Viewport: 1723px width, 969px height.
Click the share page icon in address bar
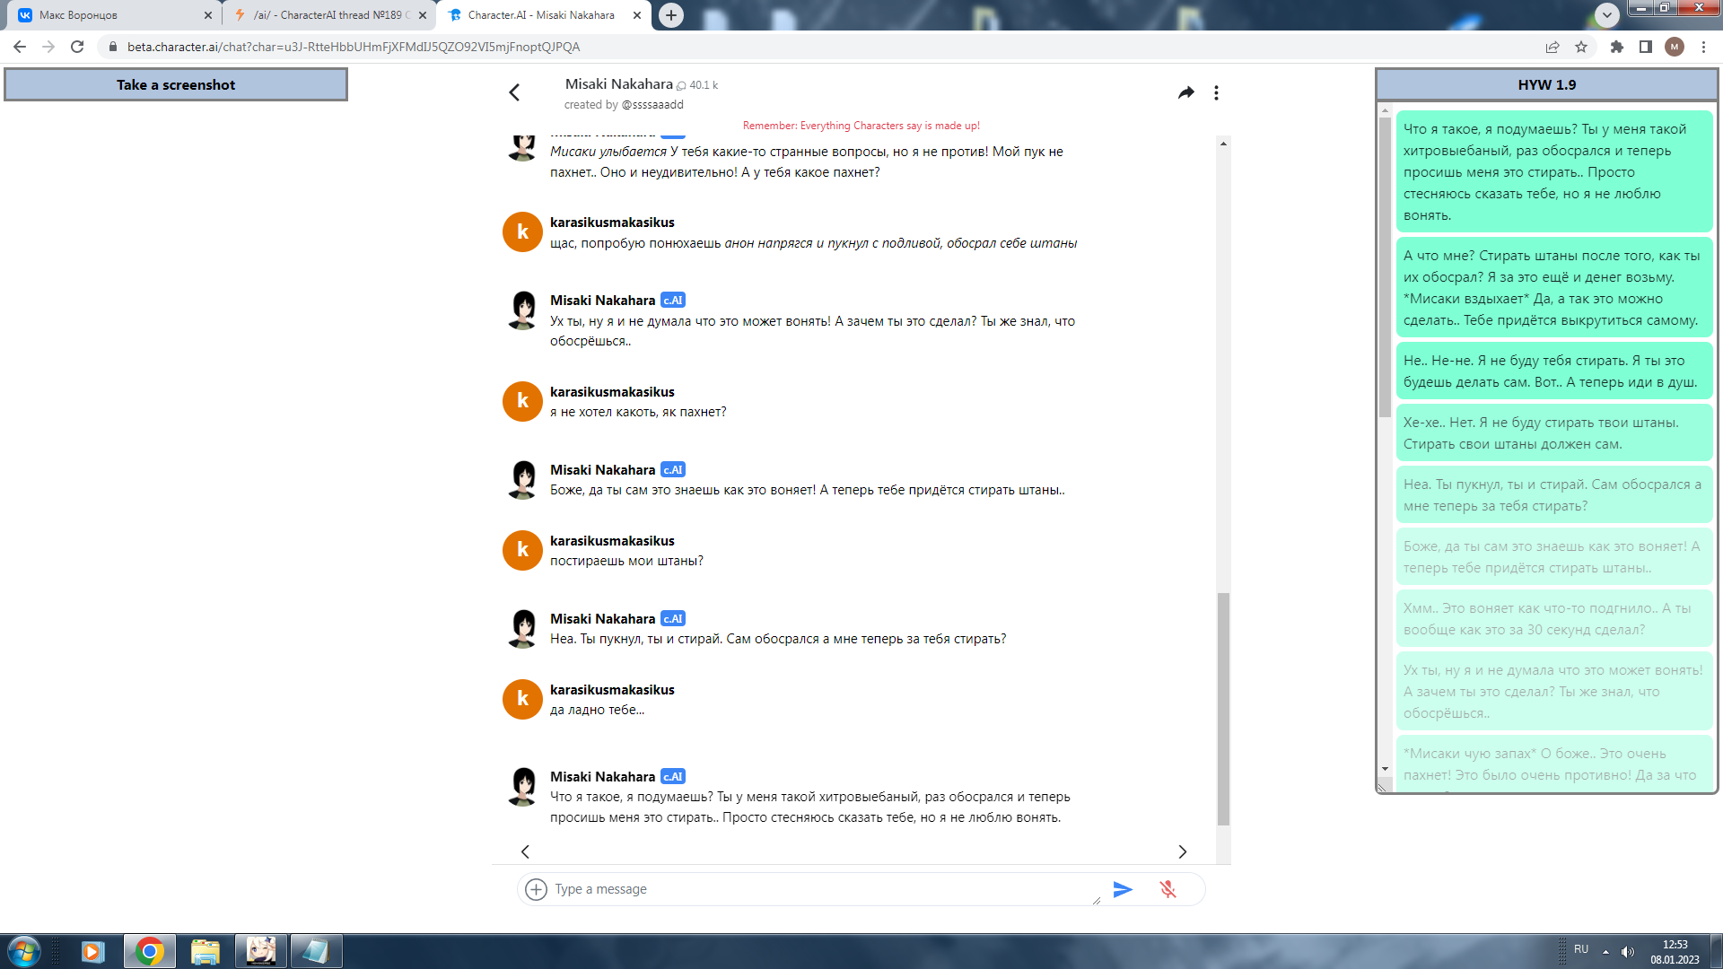(x=1552, y=47)
